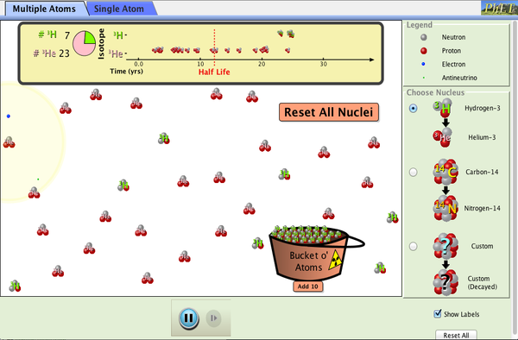Click the # ³H count value 7
This screenshot has height=340, width=518.
(x=67, y=35)
